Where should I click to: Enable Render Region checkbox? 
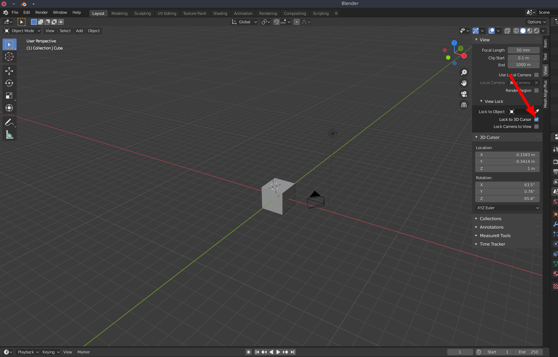(x=536, y=90)
